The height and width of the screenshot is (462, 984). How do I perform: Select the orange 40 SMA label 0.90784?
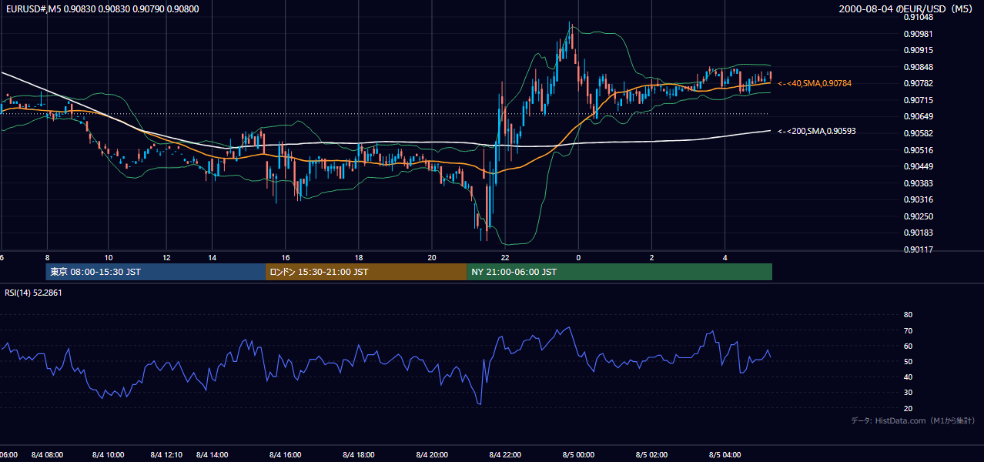[815, 83]
